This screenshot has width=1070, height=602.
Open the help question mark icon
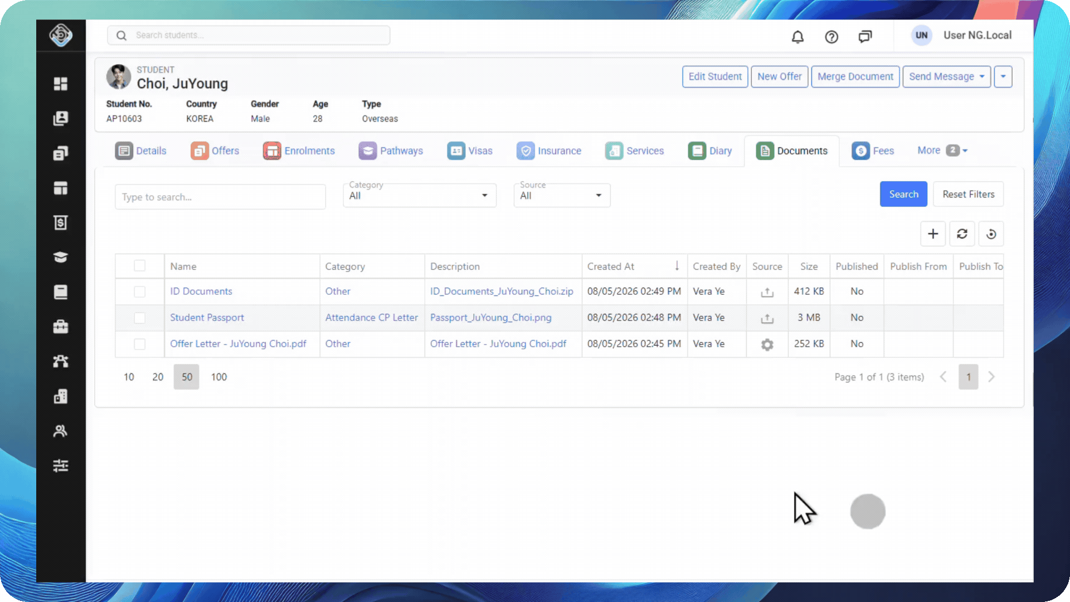831,37
